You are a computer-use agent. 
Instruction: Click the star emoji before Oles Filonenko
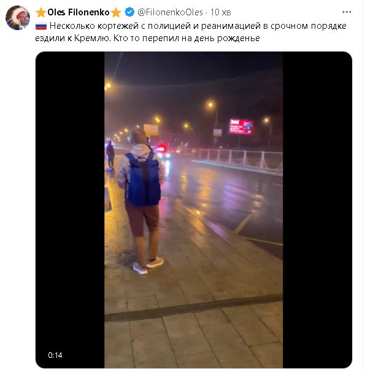40,12
